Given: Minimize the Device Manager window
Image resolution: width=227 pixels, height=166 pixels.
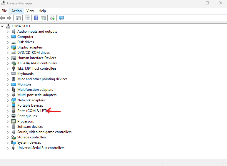Looking at the screenshot, I should (194, 3).
